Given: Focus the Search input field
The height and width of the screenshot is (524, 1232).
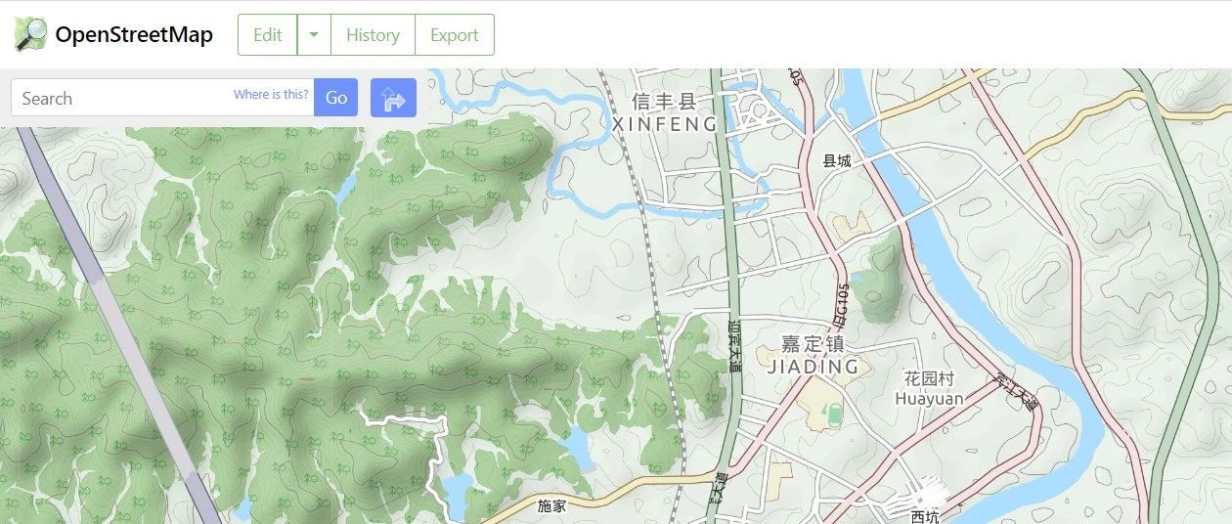Looking at the screenshot, I should (162, 98).
